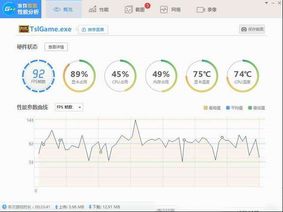Click the 53 axis label
Image resolution: width=283 pixels, height=212 pixels.
tap(31, 162)
